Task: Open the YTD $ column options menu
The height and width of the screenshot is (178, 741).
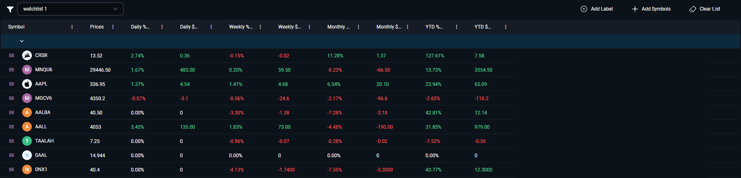Action: 506,27
